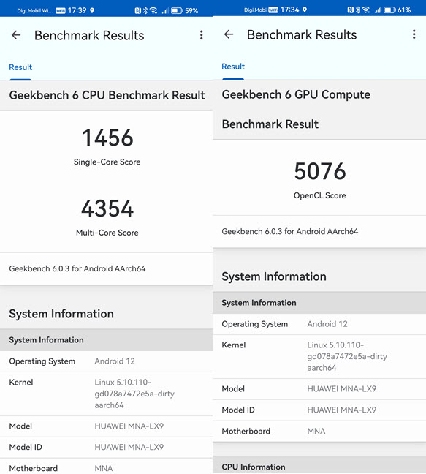Tap signal strength icon in left status bar
Image resolution: width=426 pixels, height=474 pixels.
(x=165, y=11)
